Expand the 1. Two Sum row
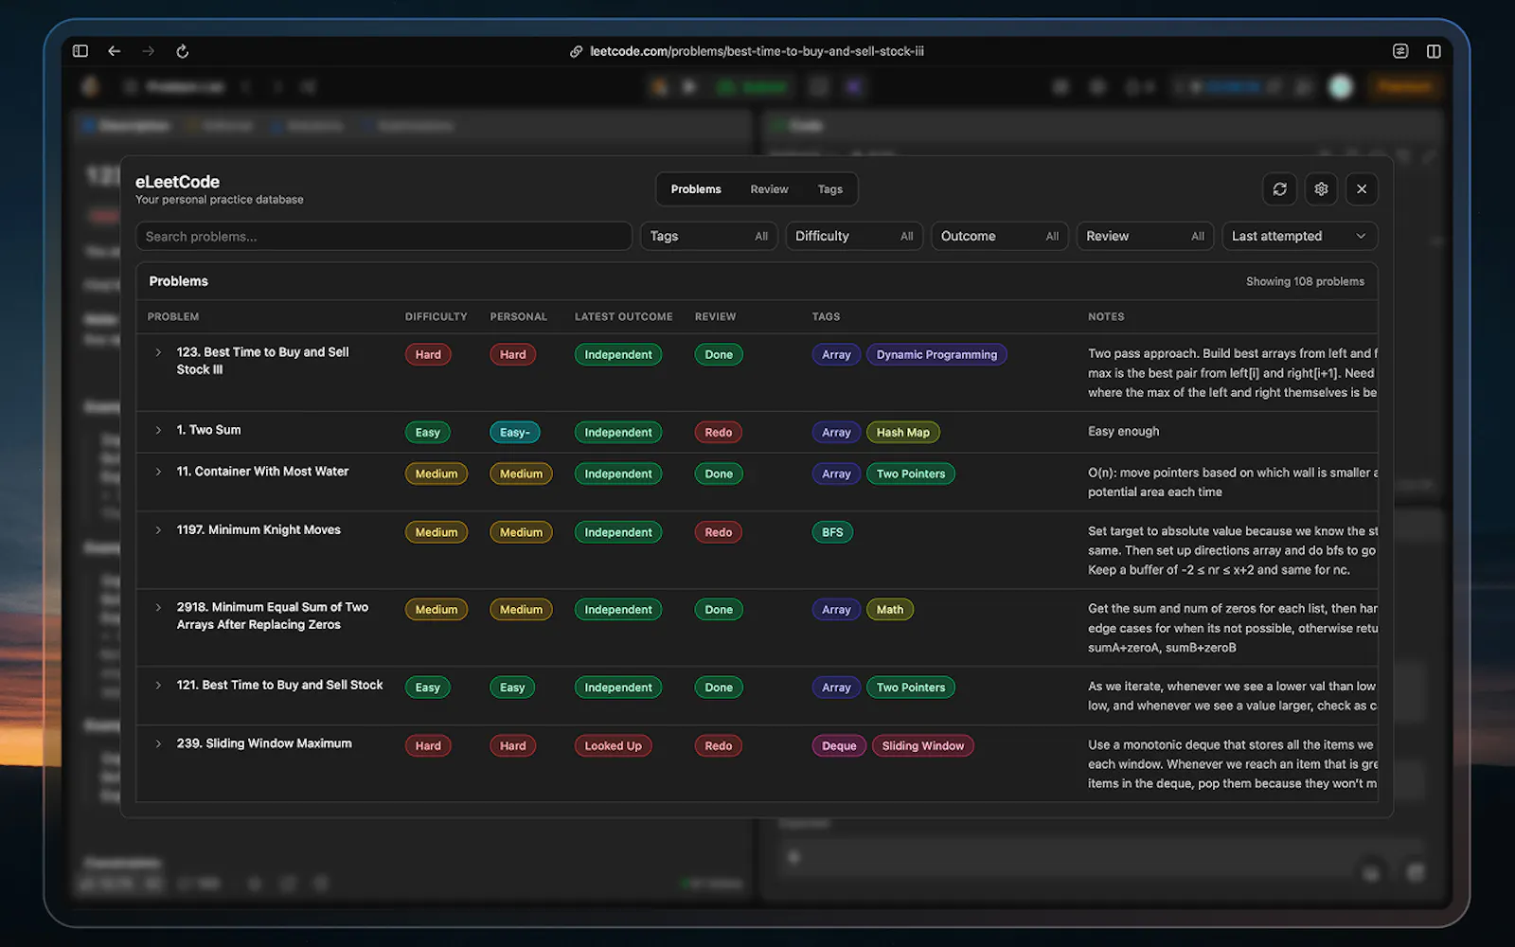The image size is (1515, 947). (158, 430)
